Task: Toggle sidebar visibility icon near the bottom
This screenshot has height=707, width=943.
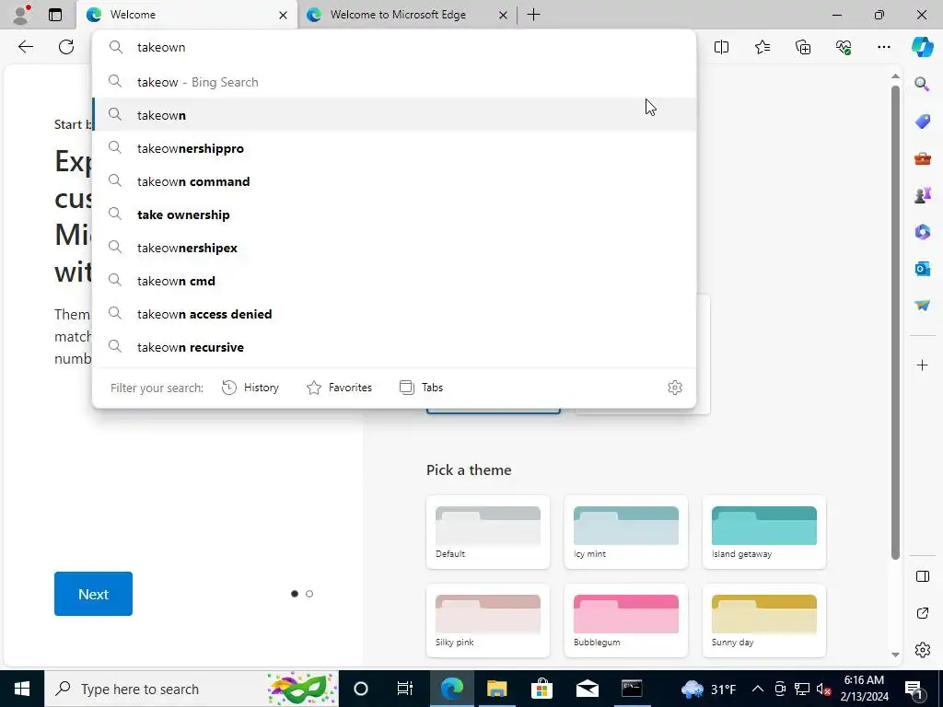Action: coord(922,576)
